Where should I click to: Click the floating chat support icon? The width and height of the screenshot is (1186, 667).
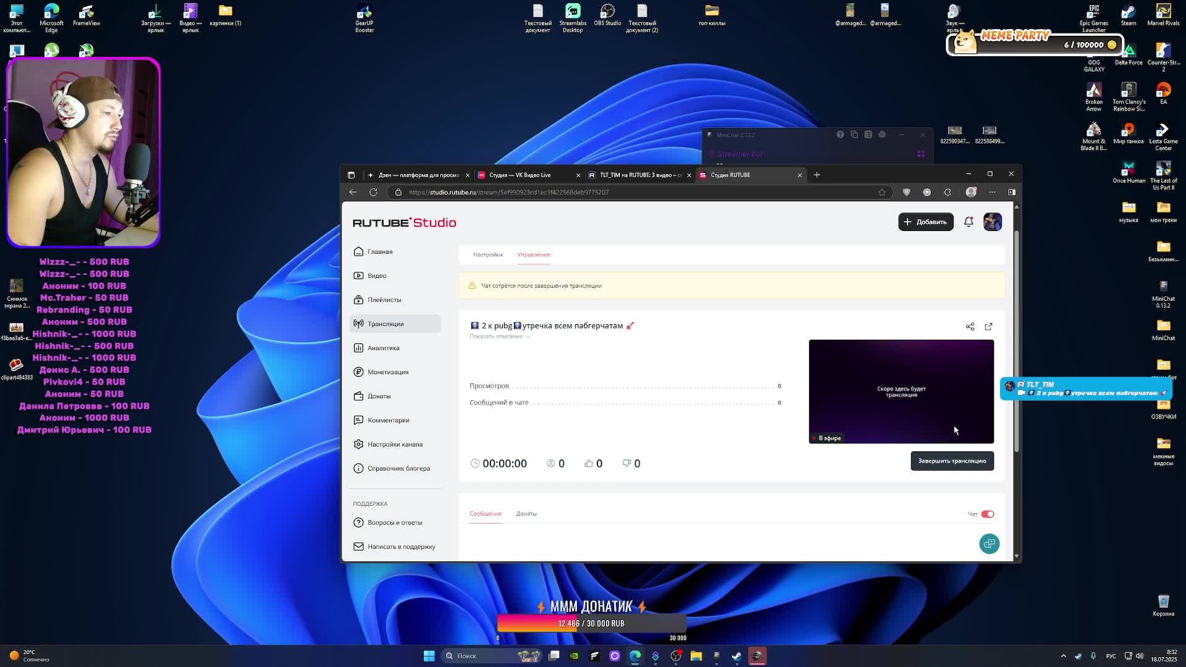pos(989,543)
